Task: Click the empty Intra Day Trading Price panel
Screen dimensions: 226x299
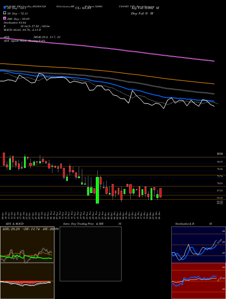Action: coord(90,254)
